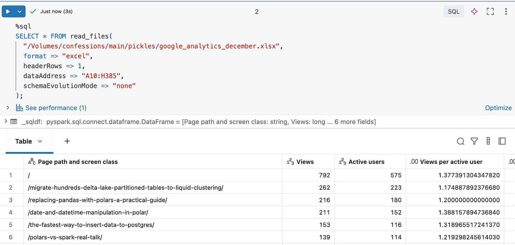Screen dimensions: 515x245
Task: Open the run options dropdown arrow
Action: tap(20, 11)
